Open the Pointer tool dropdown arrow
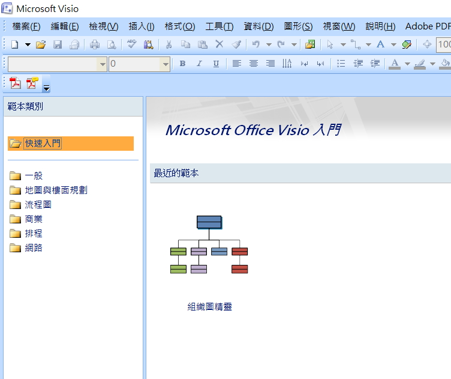 [x=343, y=44]
